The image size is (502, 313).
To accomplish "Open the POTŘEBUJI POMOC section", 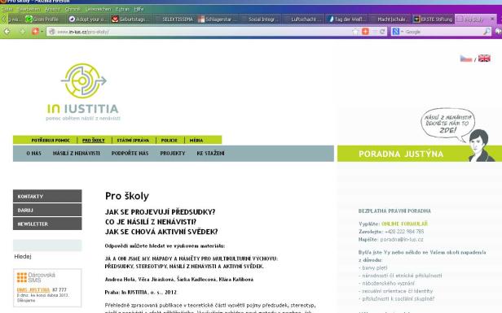I will coord(51,140).
